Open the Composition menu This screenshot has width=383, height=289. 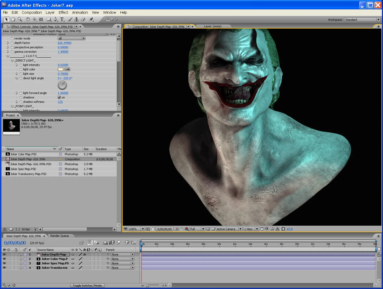pos(32,12)
